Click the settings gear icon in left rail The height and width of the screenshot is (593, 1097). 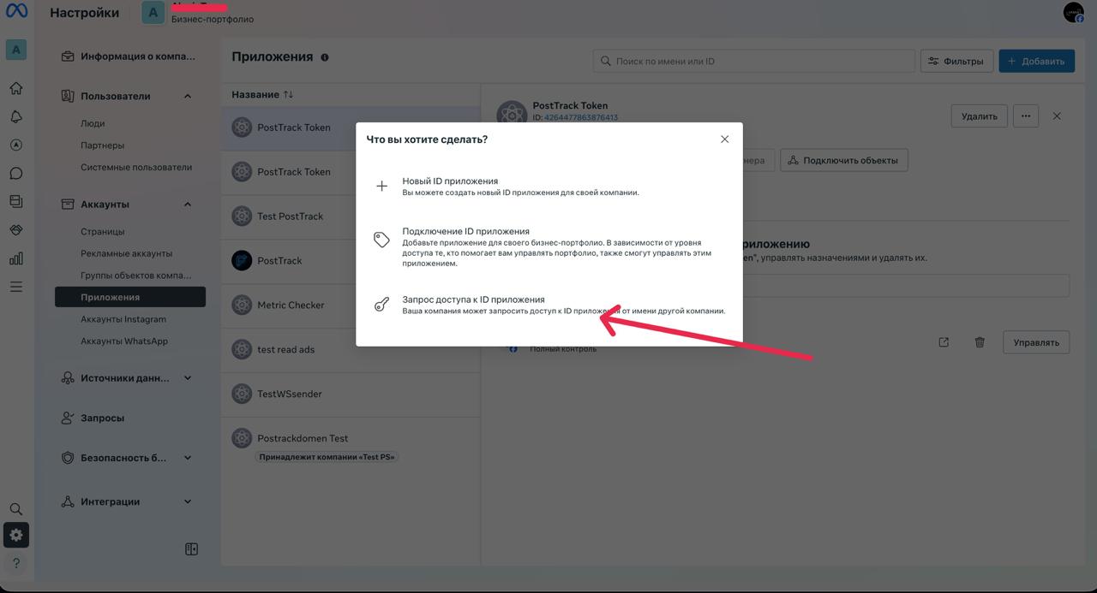tap(16, 536)
